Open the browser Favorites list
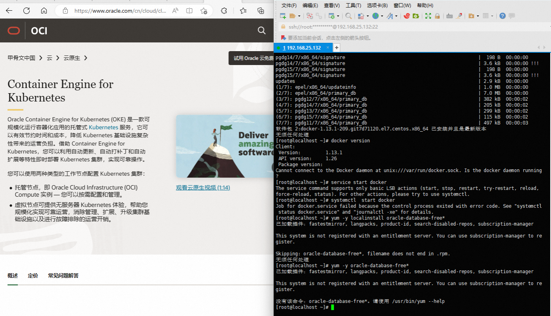Image resolution: width=551 pixels, height=316 pixels. click(x=243, y=11)
